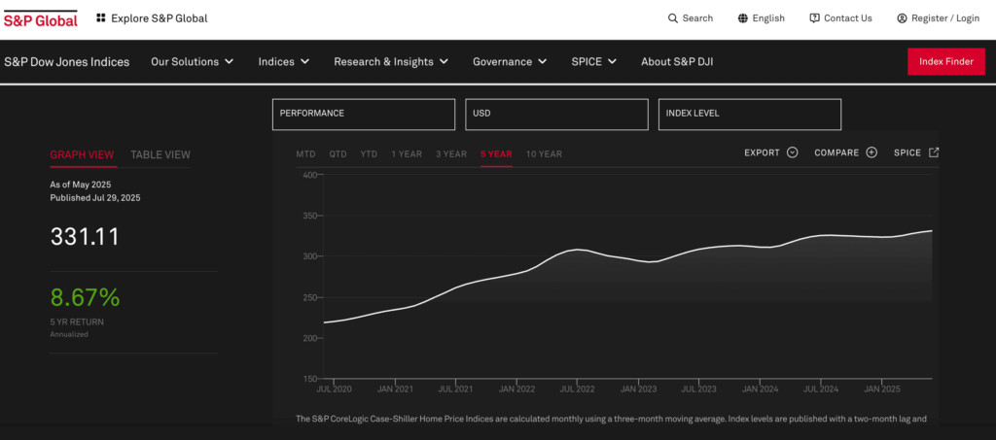Click the Export download arrow icon

792,152
